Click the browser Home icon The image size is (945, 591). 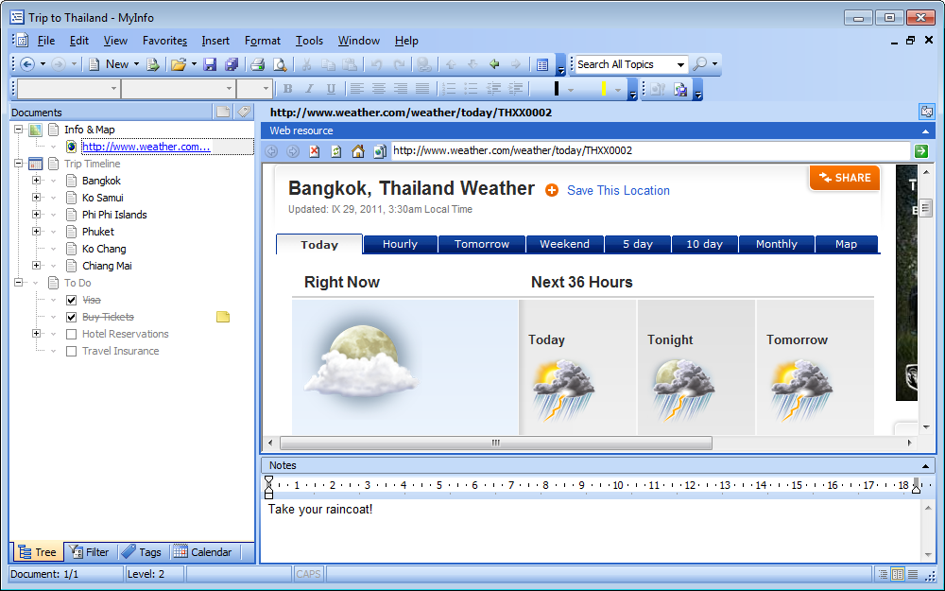pyautogui.click(x=358, y=151)
